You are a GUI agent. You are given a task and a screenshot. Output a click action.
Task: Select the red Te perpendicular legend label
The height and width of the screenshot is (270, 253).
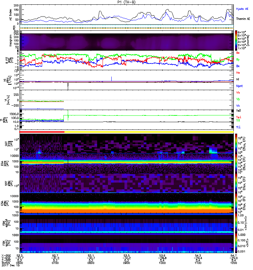(238, 117)
